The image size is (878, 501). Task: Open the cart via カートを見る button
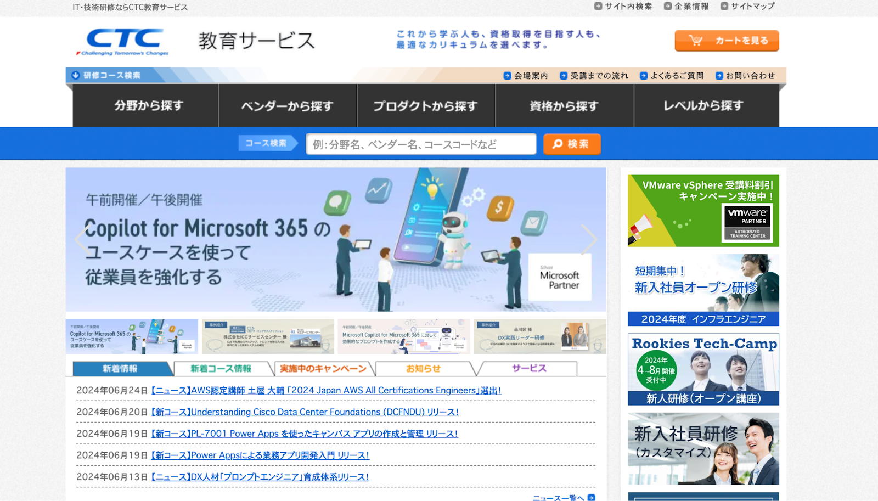727,41
